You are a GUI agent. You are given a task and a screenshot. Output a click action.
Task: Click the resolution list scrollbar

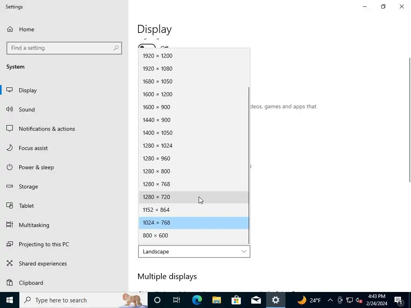(249, 165)
